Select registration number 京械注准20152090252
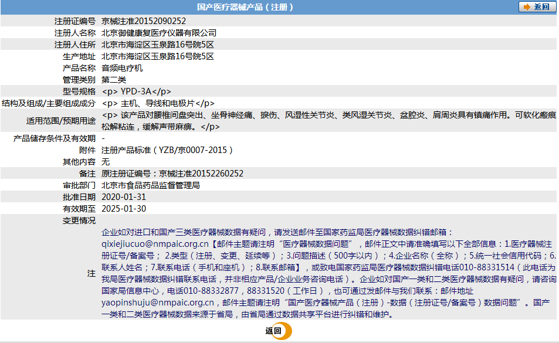Image resolution: width=559 pixels, height=343 pixels. coord(144,21)
